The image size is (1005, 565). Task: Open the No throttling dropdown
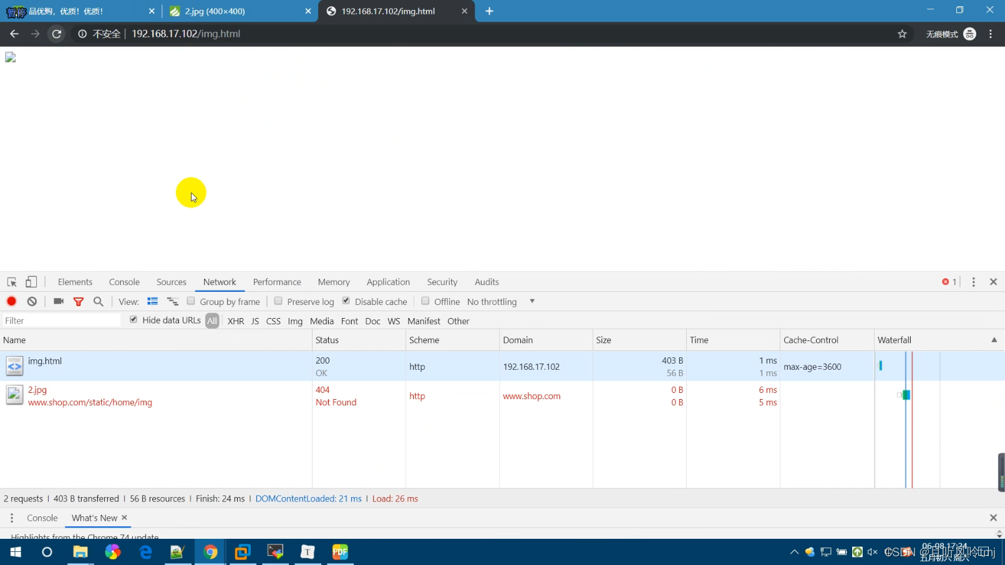point(500,302)
